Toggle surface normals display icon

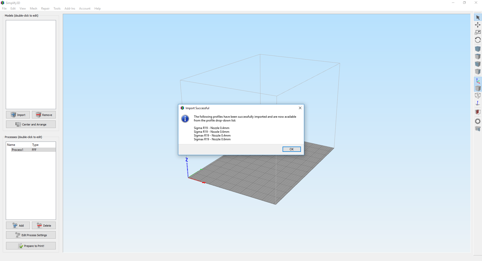click(x=478, y=103)
